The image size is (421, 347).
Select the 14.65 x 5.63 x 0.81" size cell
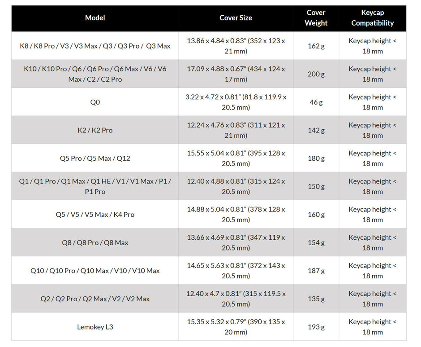(236, 271)
